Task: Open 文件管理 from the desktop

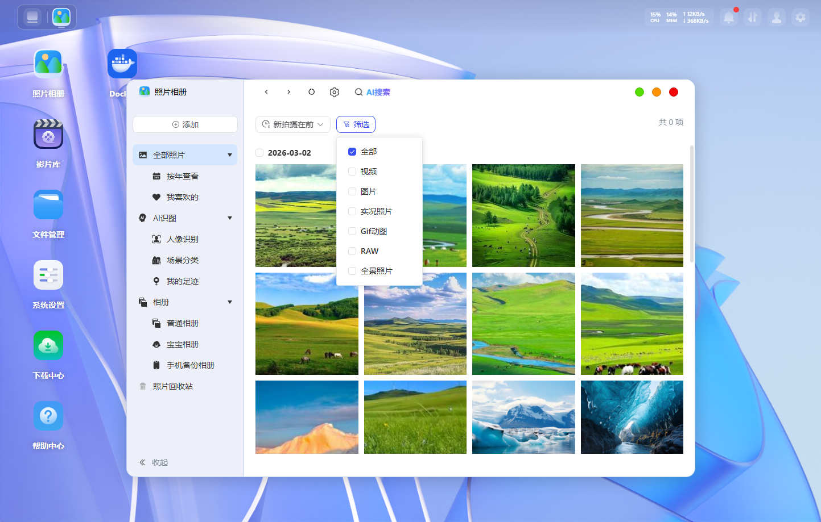Action: (x=48, y=204)
